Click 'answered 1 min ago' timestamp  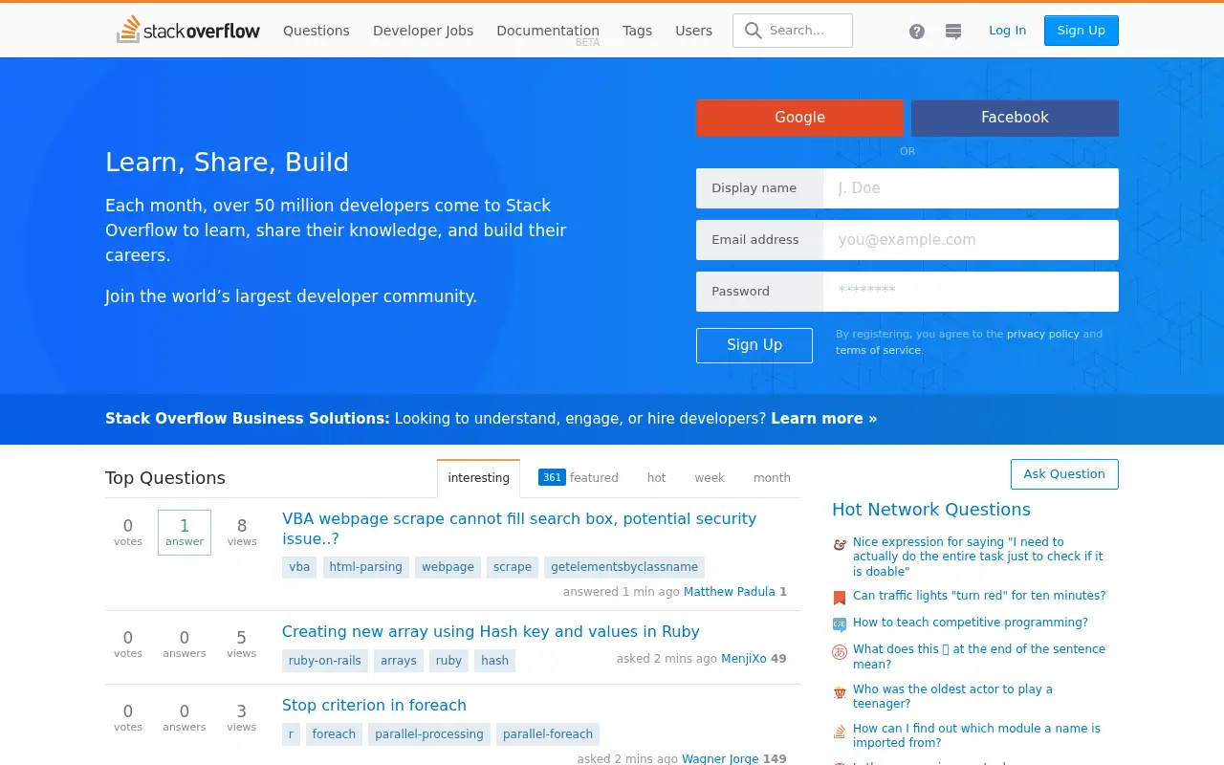click(622, 592)
